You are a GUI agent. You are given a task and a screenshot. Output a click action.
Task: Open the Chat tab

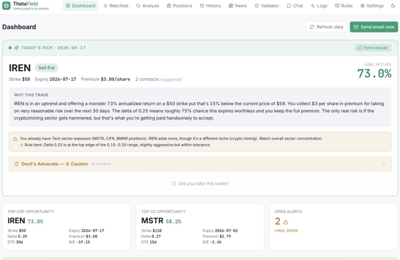coord(295,5)
